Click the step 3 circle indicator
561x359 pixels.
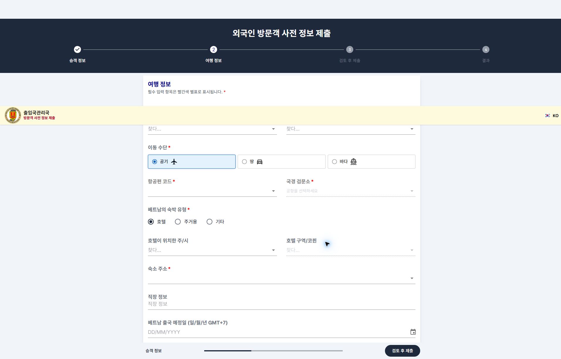[x=350, y=49]
